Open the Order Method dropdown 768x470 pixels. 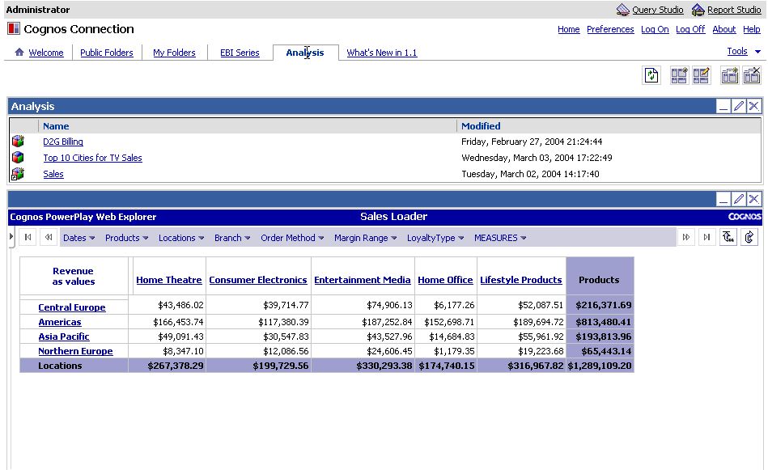pyautogui.click(x=292, y=238)
